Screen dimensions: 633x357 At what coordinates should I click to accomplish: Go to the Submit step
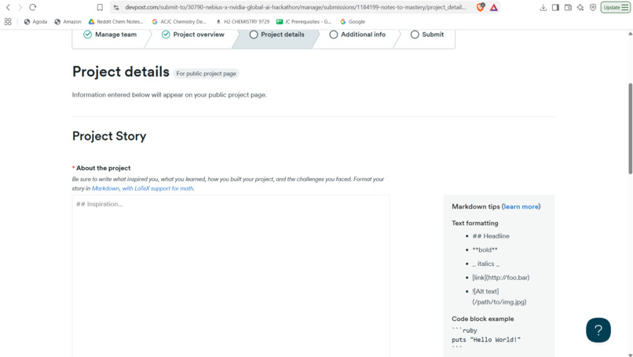click(427, 35)
